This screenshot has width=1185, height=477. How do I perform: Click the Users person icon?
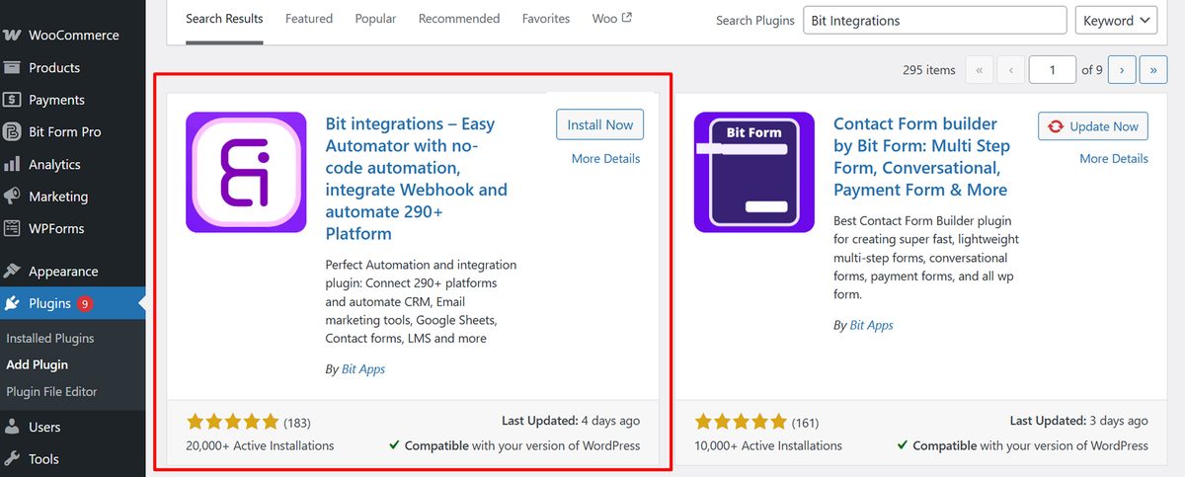point(12,427)
